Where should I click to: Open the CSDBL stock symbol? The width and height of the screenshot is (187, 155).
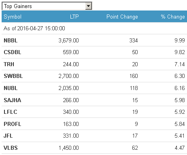[x=13, y=52]
